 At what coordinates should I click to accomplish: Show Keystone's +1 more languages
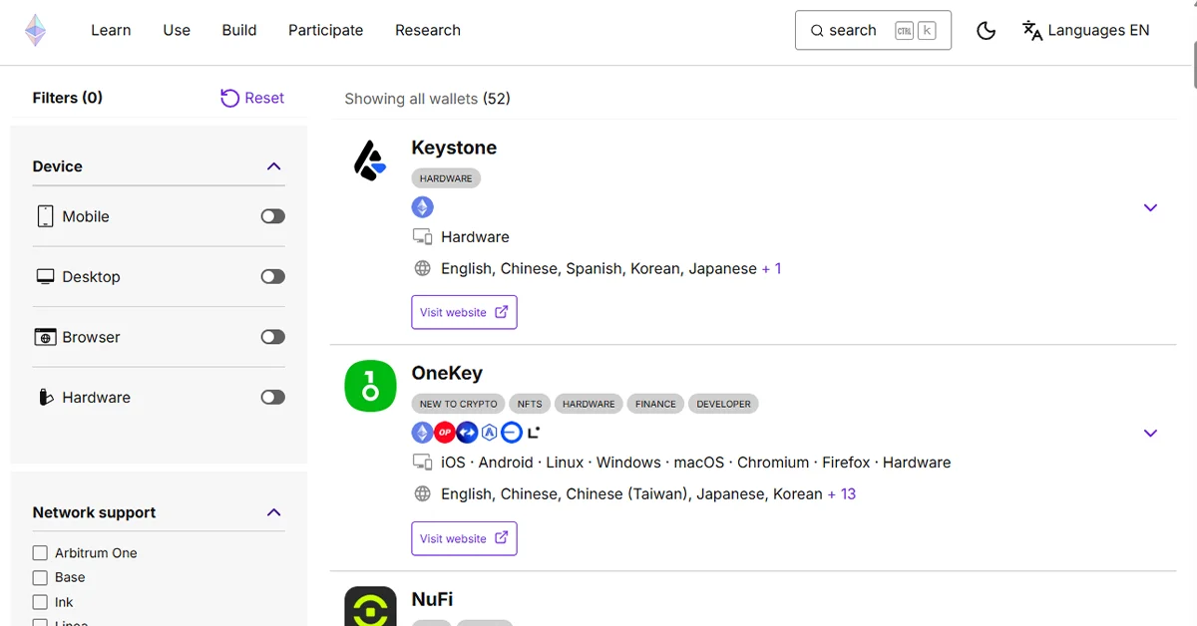coord(772,268)
